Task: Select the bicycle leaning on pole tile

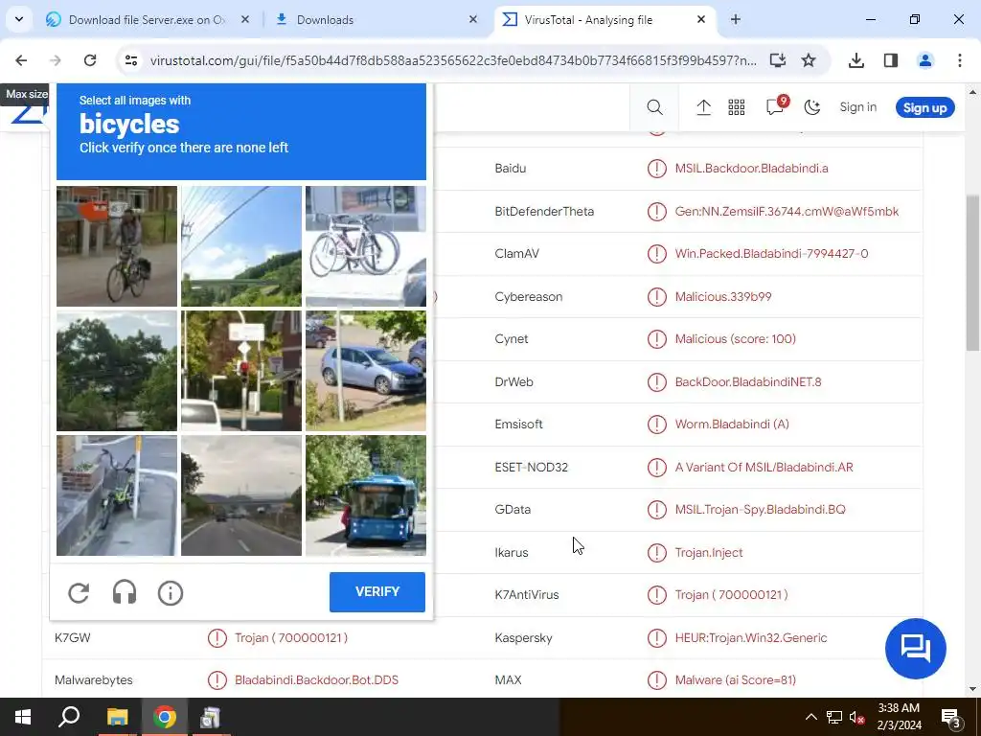Action: click(117, 495)
